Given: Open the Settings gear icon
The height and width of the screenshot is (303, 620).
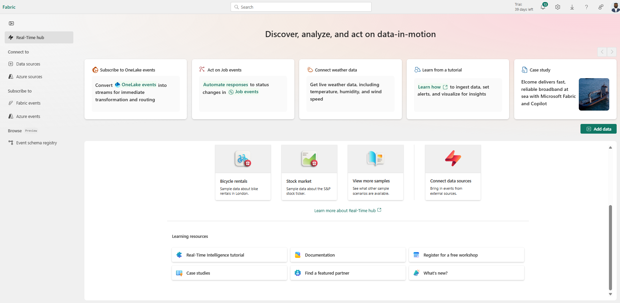Looking at the screenshot, I should (x=557, y=7).
